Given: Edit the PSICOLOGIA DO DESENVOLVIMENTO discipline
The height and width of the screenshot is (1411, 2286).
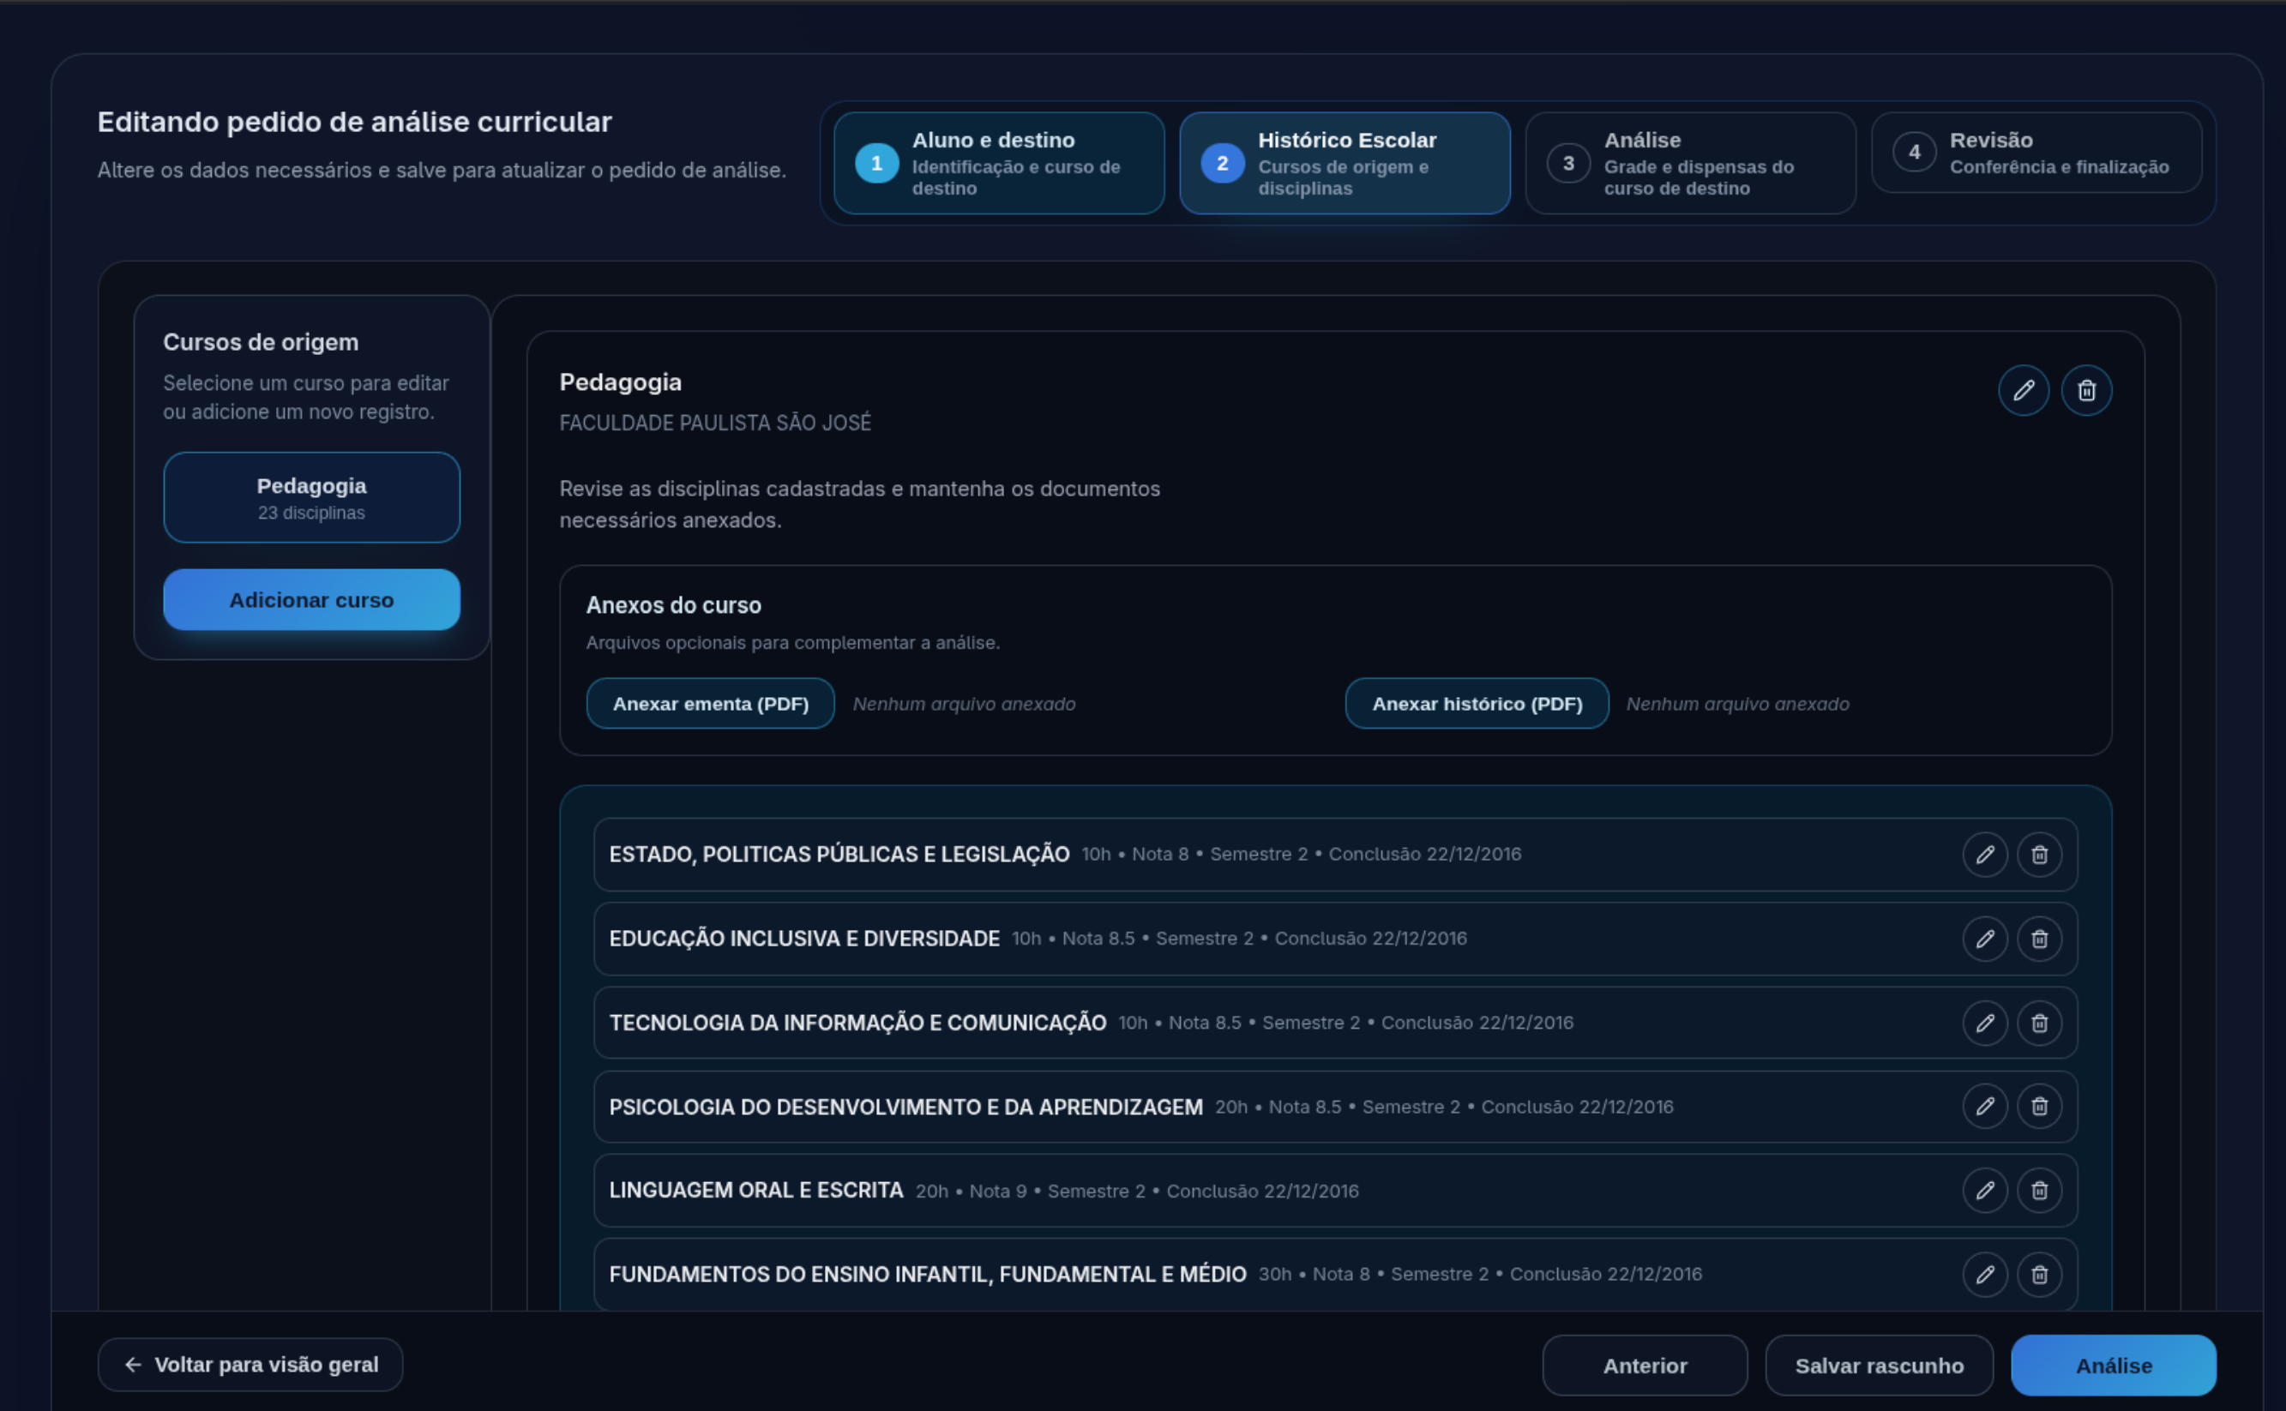Looking at the screenshot, I should (x=1987, y=1107).
